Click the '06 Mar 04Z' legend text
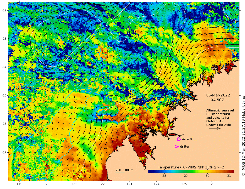Image resolution: width=245 pixels, height=189 pixels. 215,121
